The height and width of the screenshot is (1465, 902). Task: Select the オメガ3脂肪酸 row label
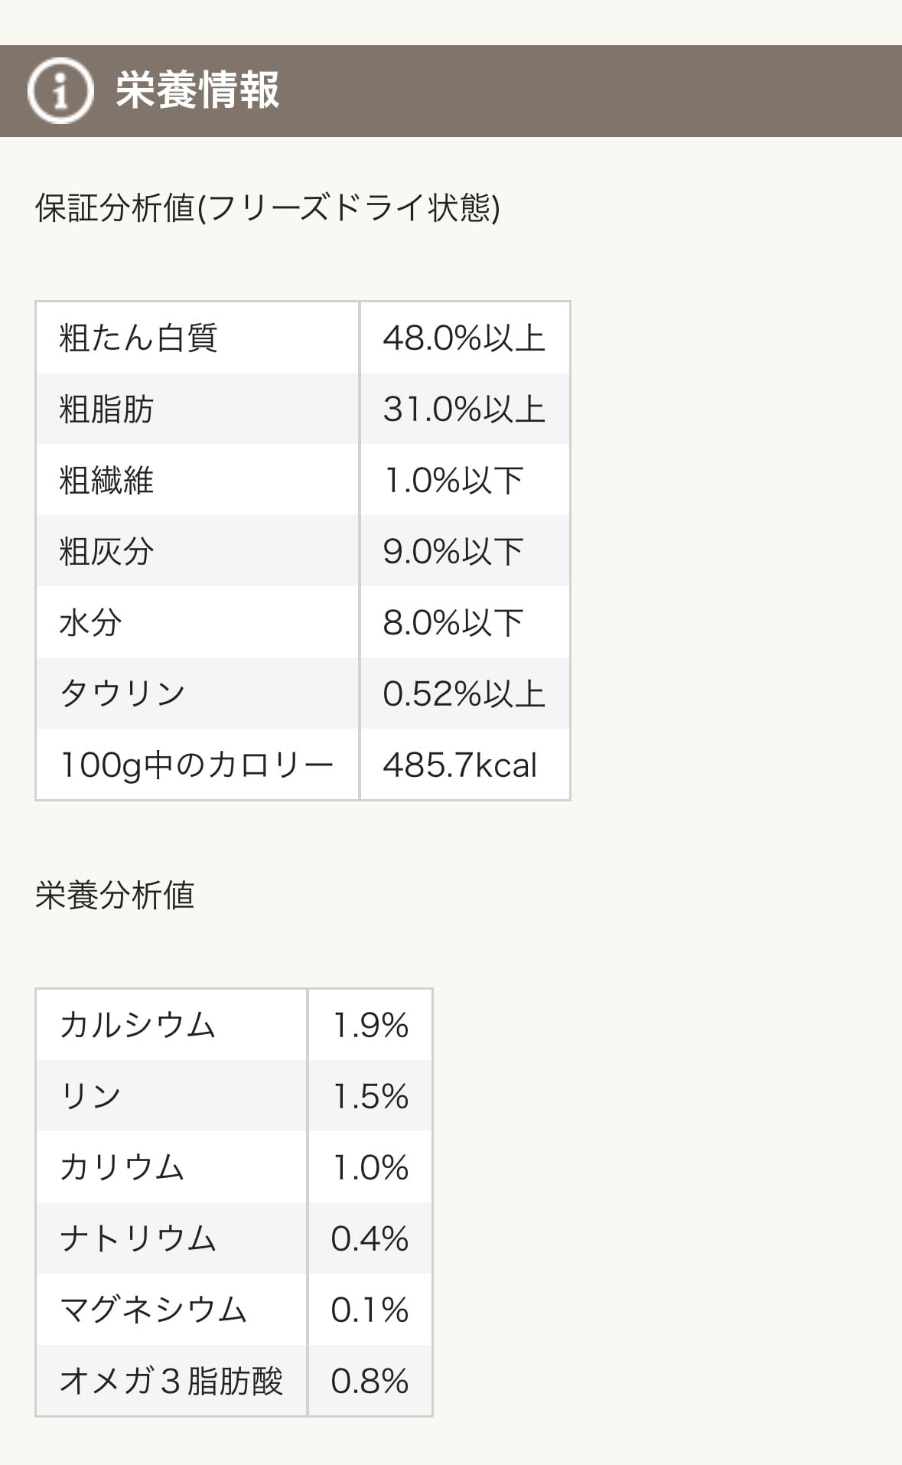(171, 1381)
